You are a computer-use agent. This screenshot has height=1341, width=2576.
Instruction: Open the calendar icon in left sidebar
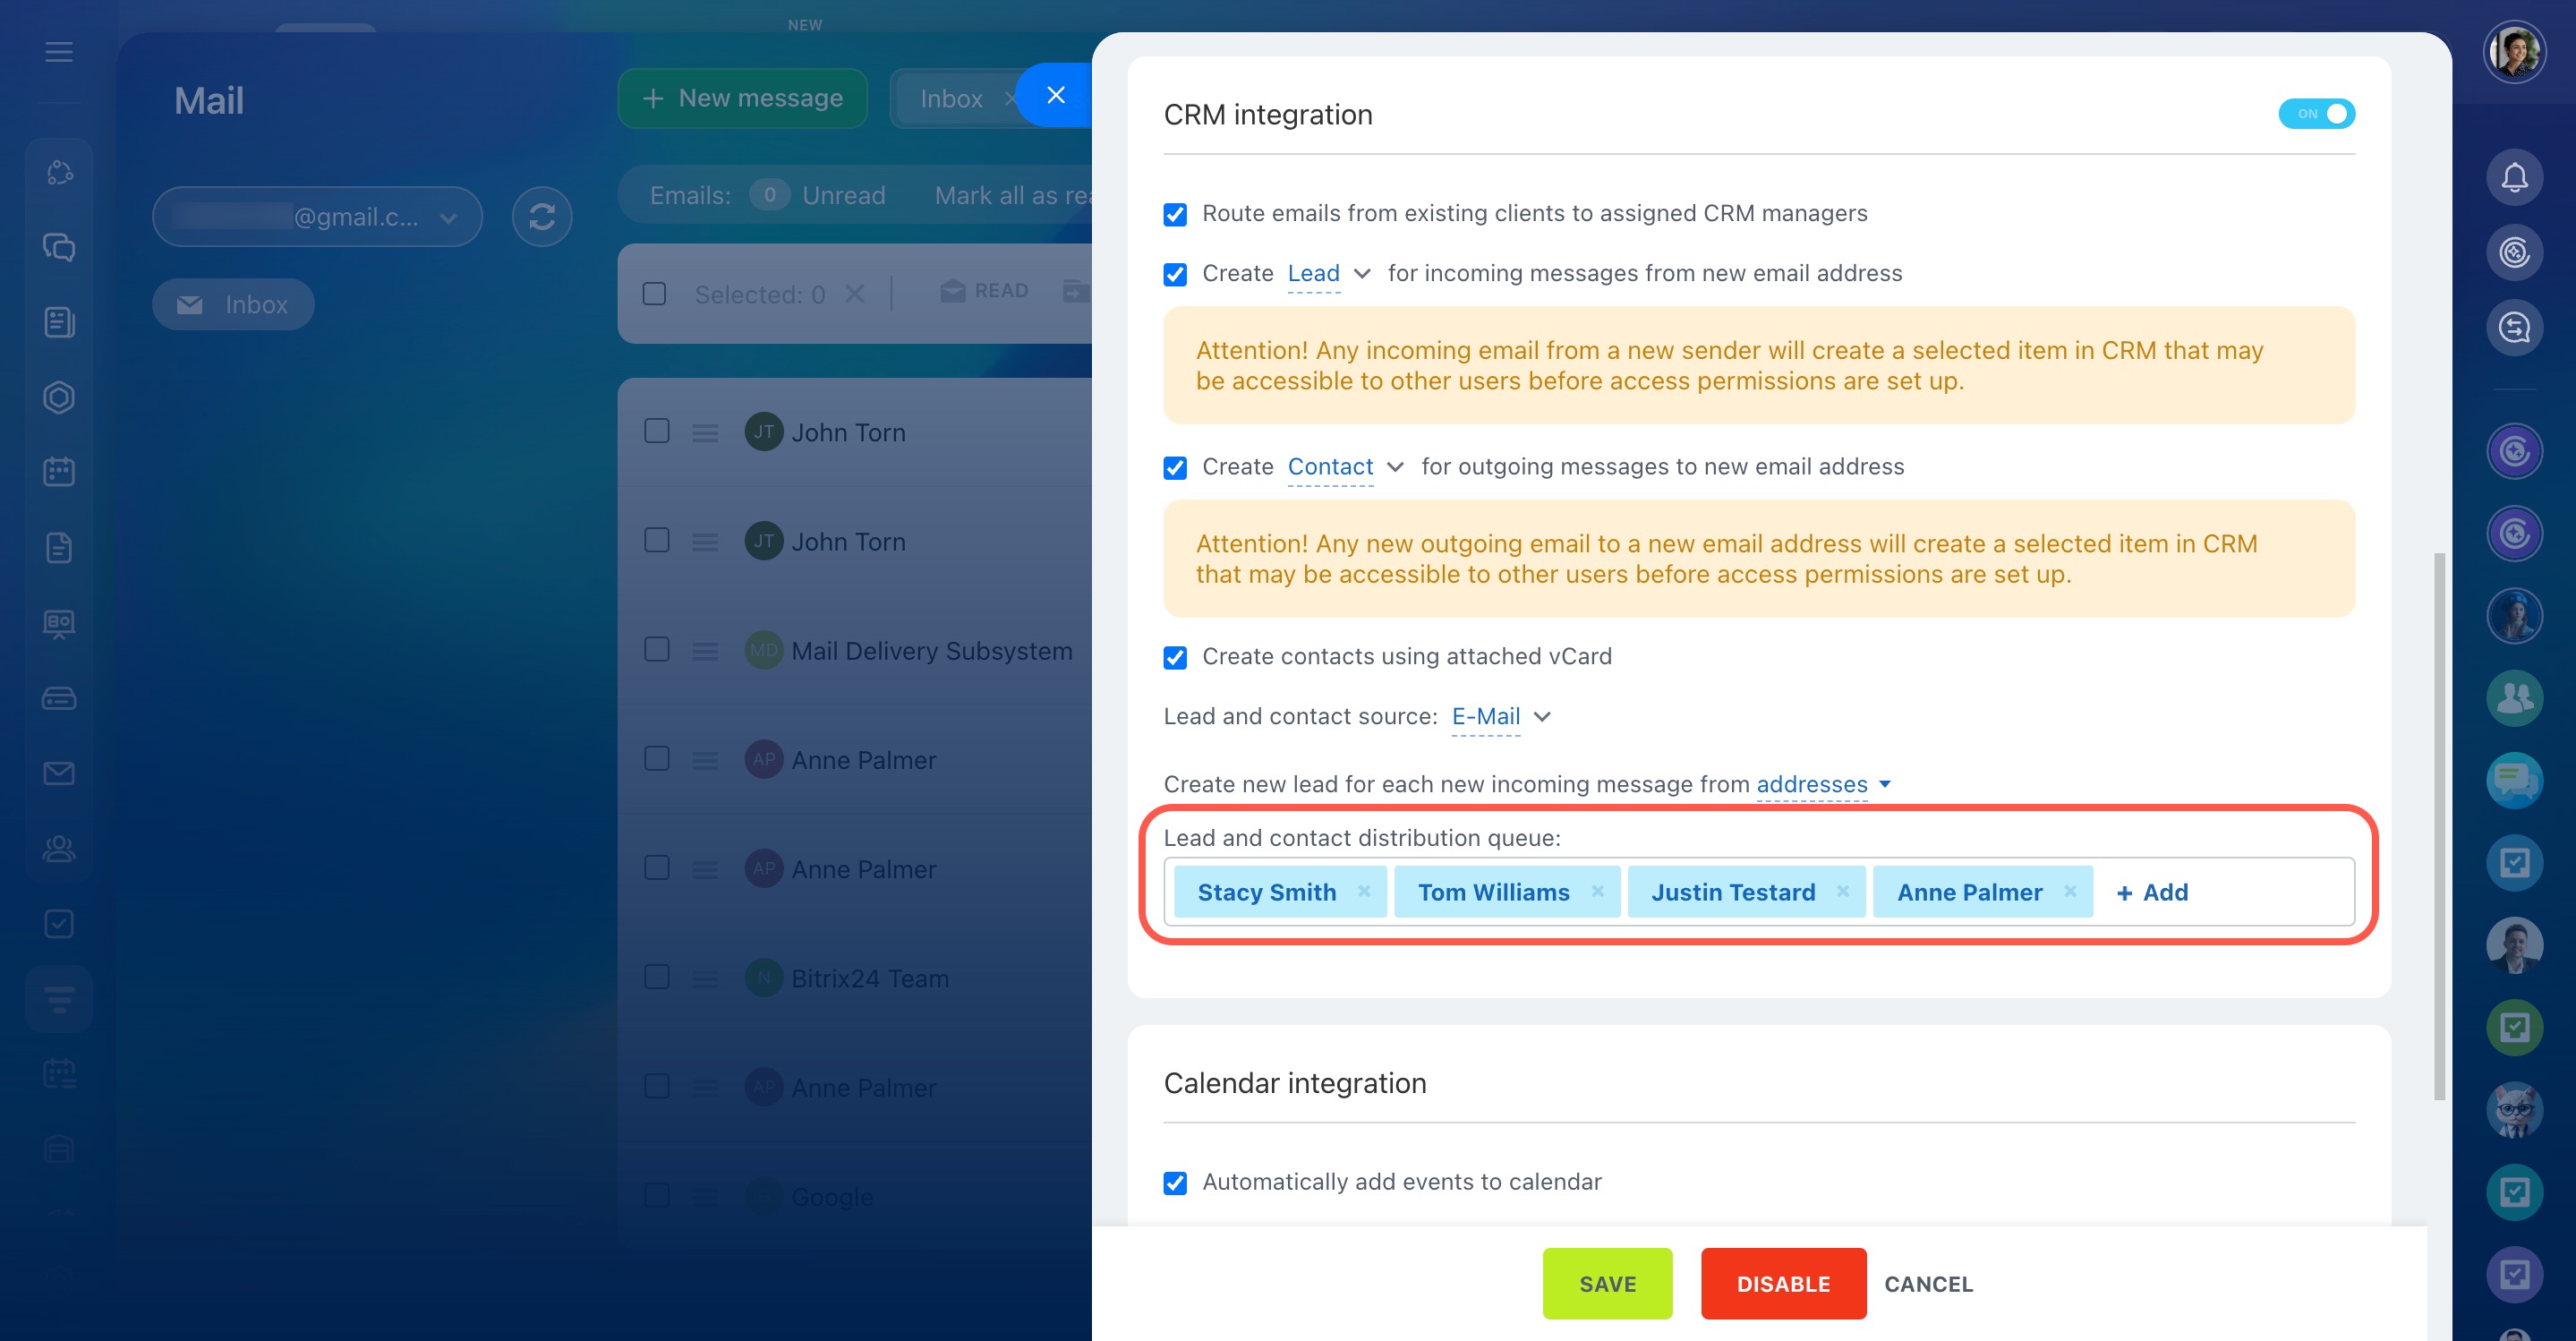click(x=59, y=472)
